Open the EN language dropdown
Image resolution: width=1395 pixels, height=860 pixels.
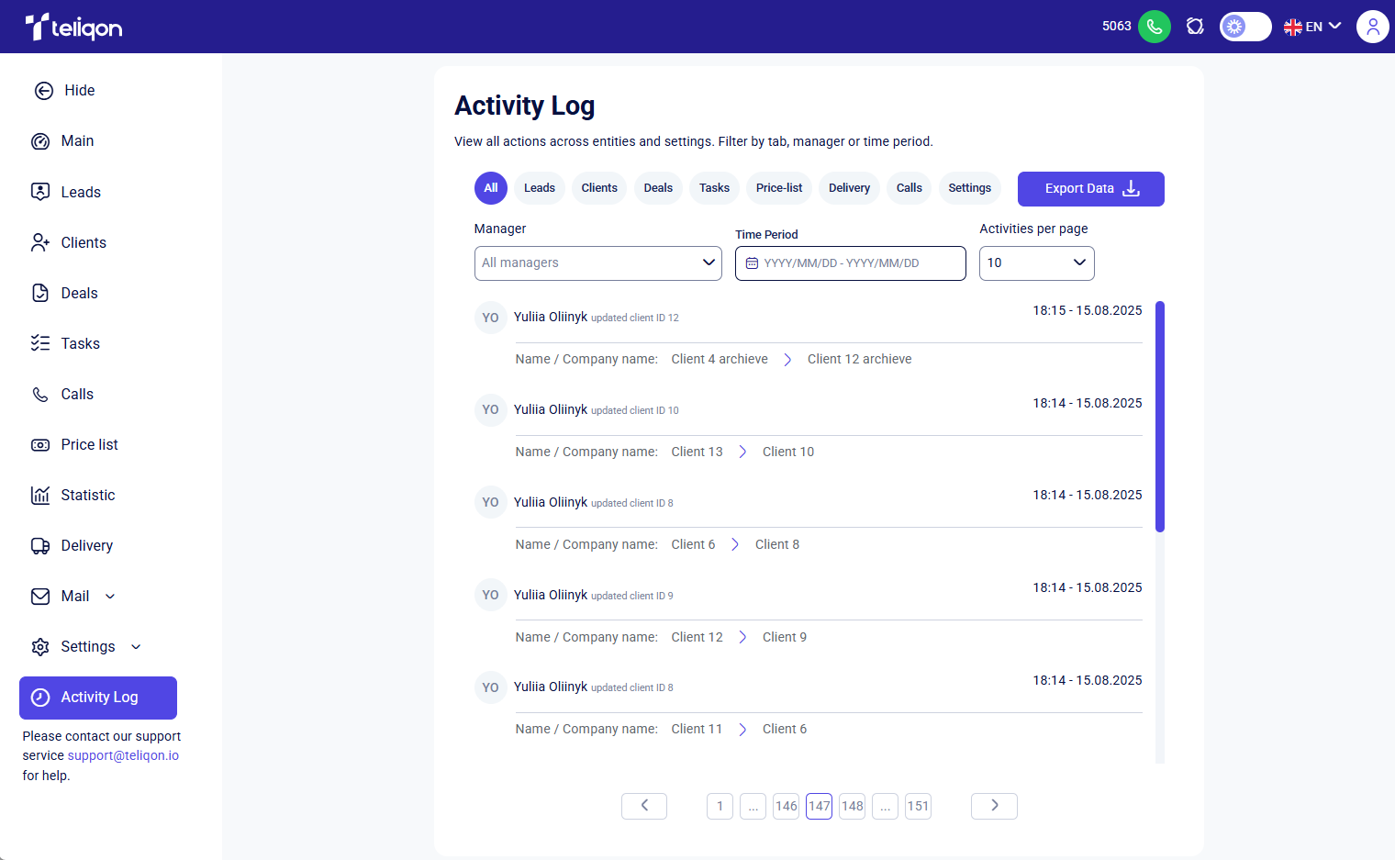tap(1312, 27)
